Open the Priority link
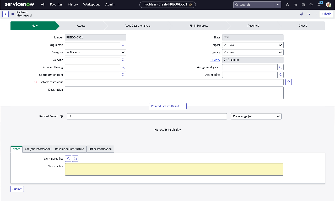Viewport: 335px width, 201px height. (215, 60)
